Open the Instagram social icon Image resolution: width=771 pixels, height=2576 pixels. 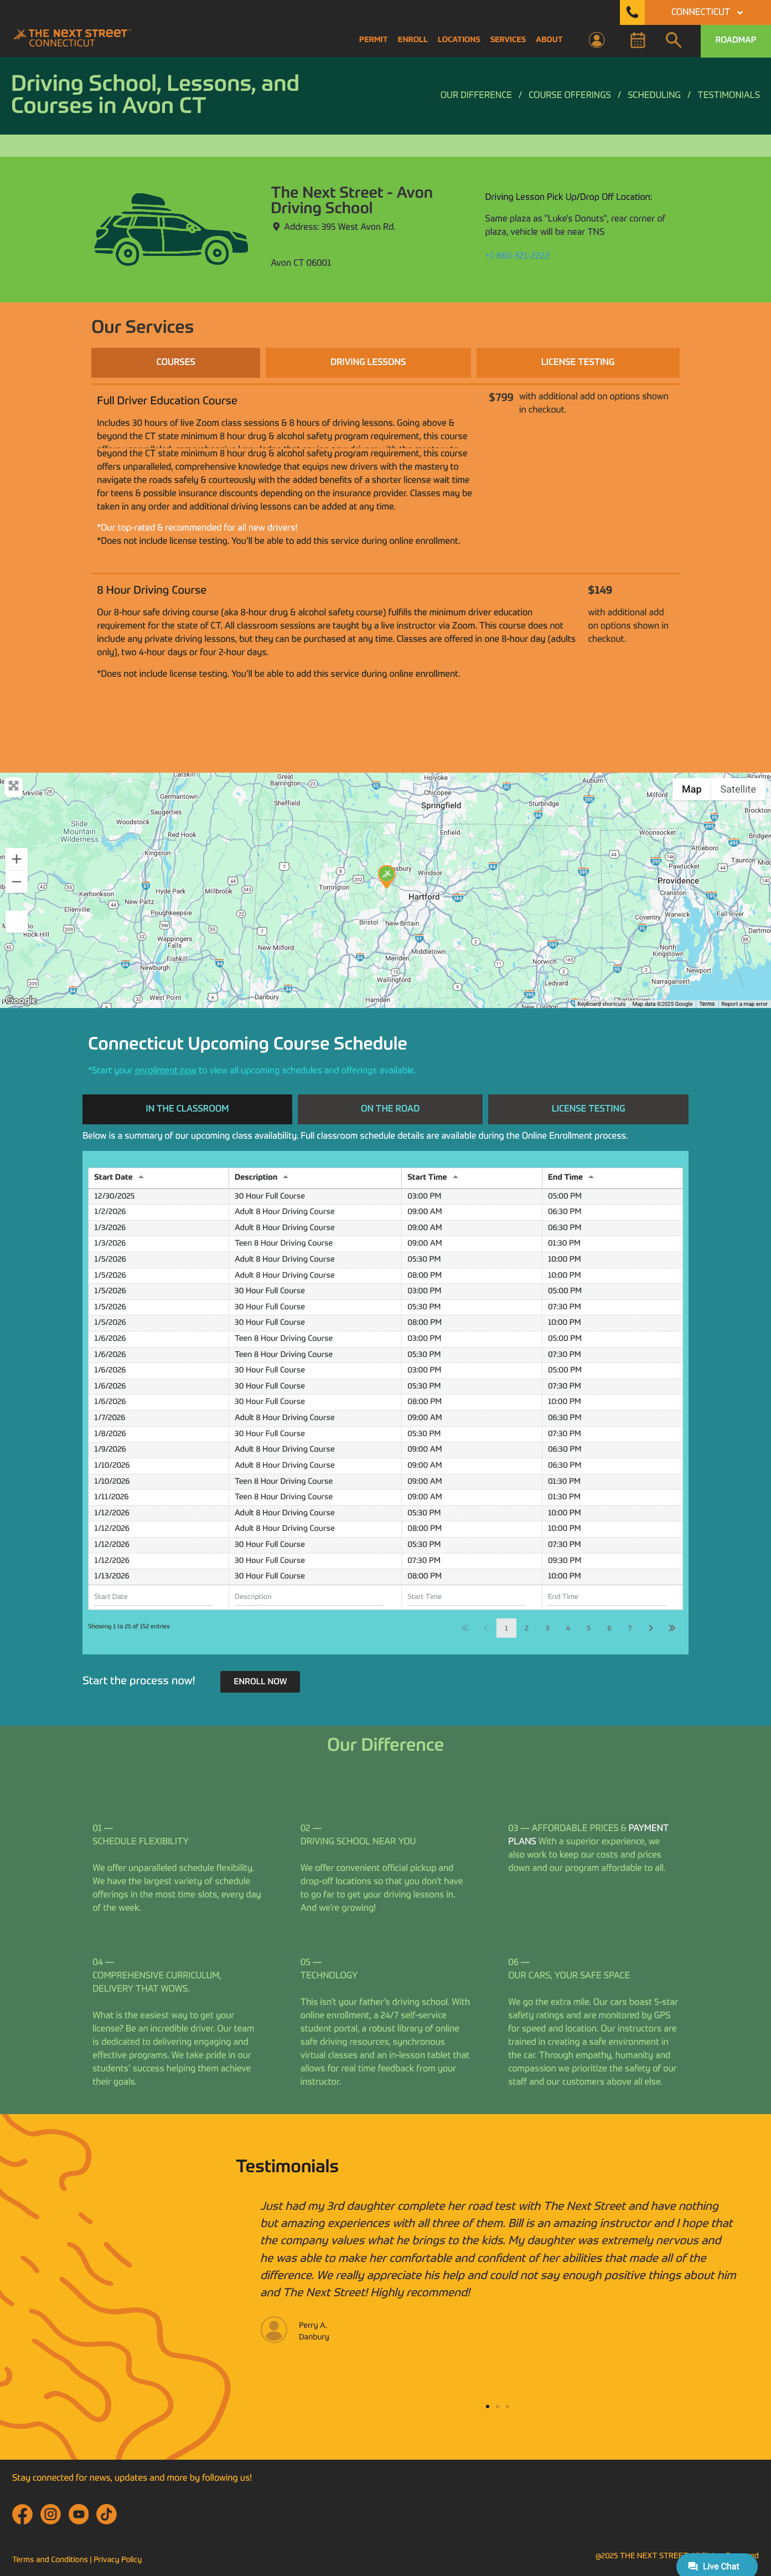pos(51,2514)
